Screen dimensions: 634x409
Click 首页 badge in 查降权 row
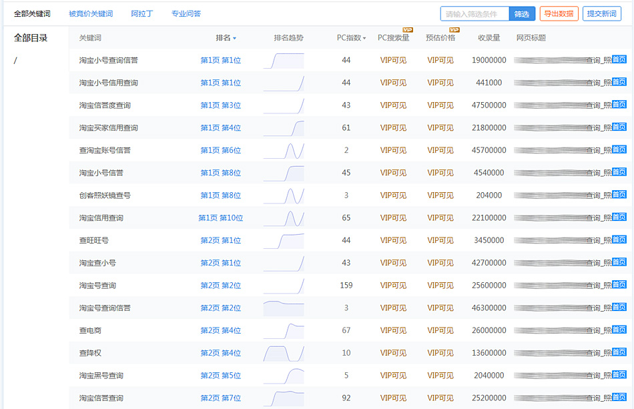(619, 352)
